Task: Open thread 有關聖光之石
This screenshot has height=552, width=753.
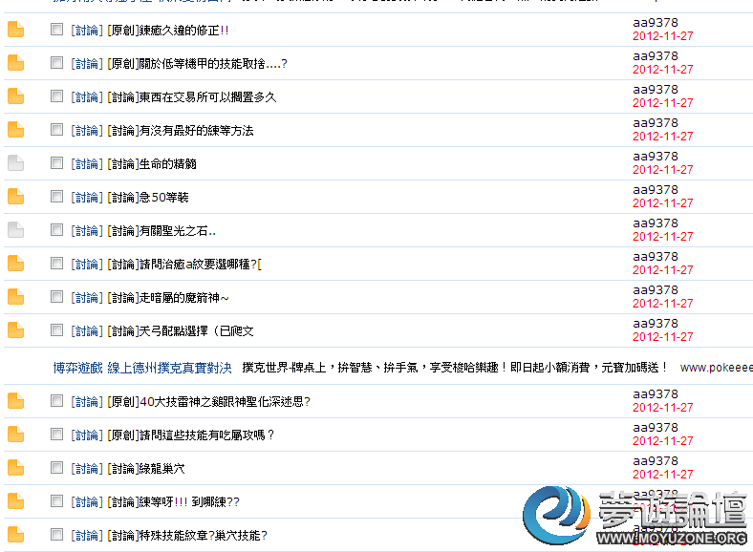Action: (161, 231)
